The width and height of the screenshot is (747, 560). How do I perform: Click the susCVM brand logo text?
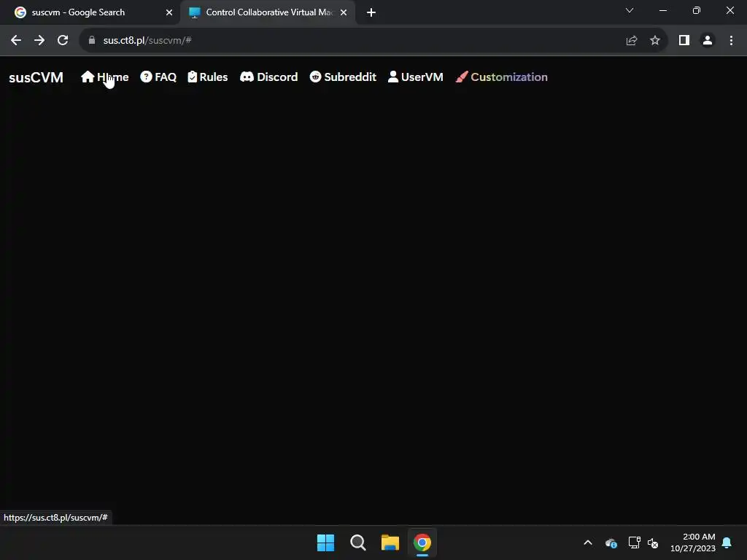[x=36, y=77]
